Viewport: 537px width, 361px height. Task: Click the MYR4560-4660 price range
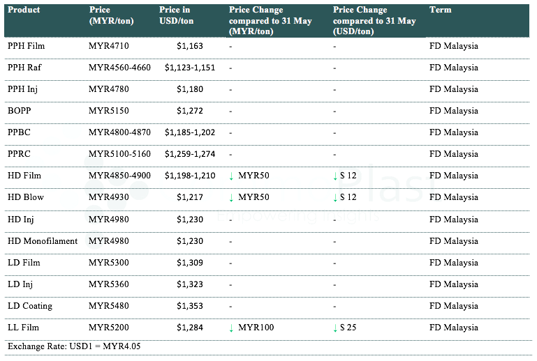point(119,68)
